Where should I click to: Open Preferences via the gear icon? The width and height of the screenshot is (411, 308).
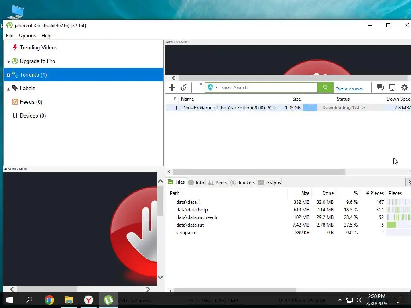405,87
